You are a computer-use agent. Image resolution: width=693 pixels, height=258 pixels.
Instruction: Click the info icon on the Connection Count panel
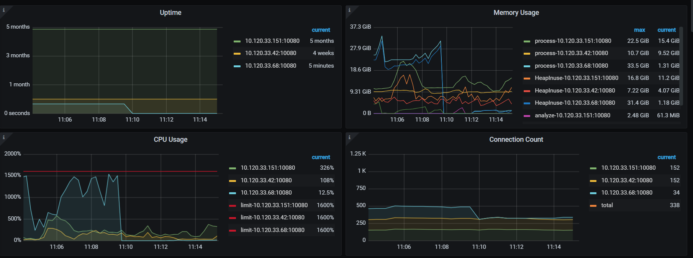pyautogui.click(x=349, y=137)
